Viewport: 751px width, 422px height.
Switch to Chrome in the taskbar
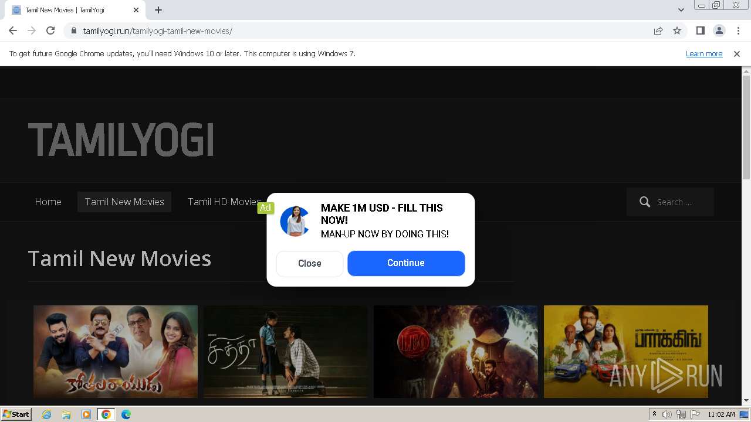[106, 414]
